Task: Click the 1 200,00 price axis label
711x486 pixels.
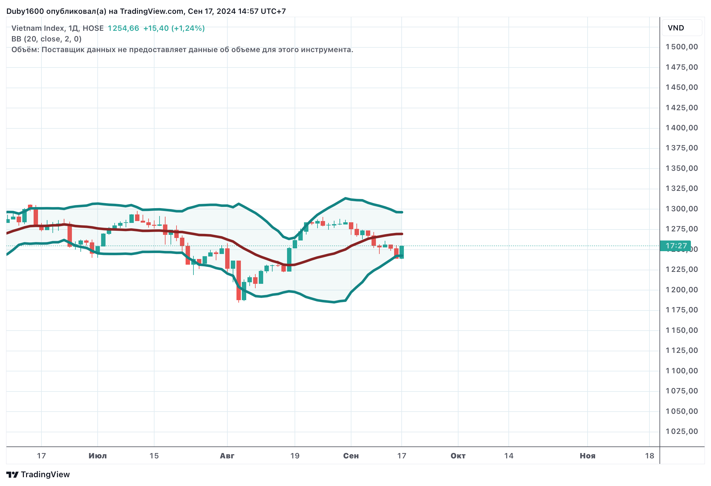Action: click(682, 290)
